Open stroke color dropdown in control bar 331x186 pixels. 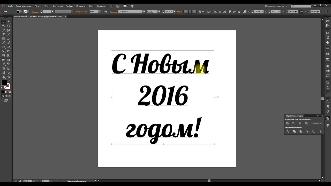point(28,12)
